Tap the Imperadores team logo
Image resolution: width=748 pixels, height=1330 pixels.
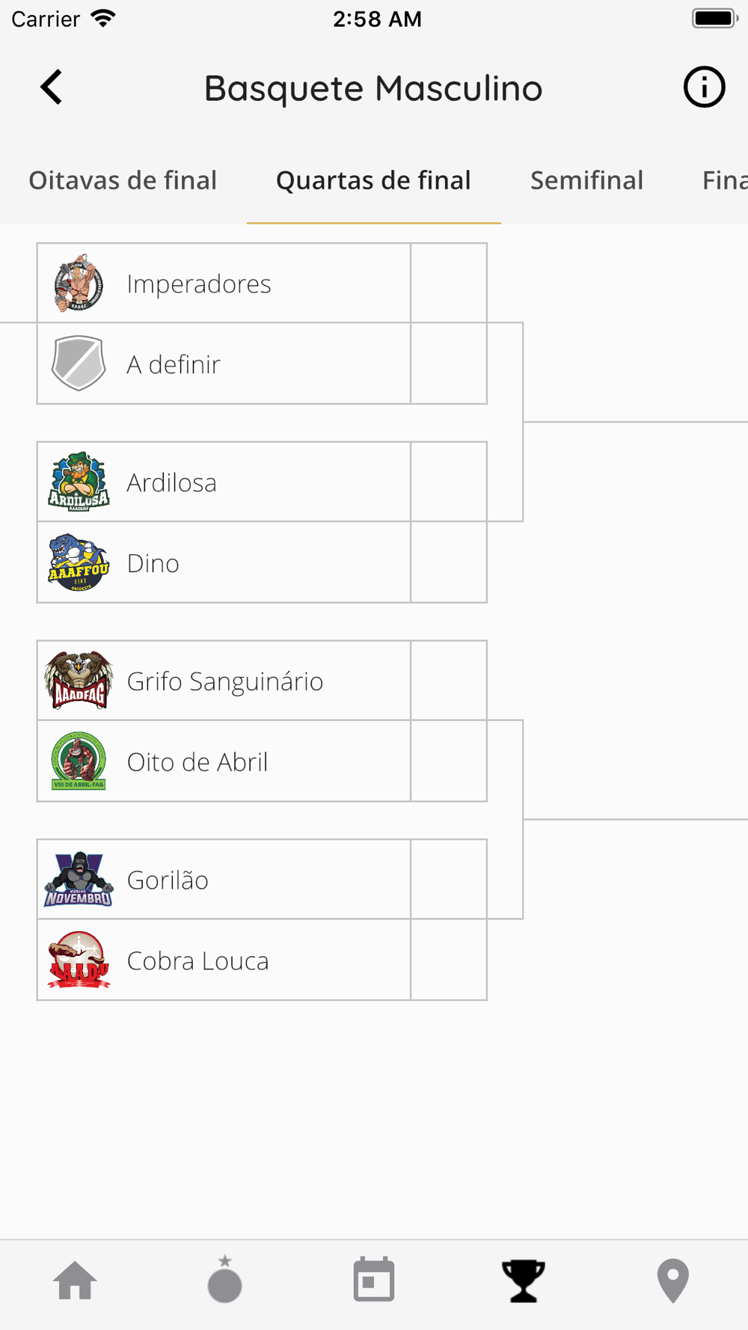pyautogui.click(x=79, y=284)
